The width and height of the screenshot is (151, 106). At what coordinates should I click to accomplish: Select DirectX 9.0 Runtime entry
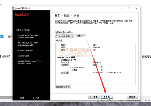pos(25,50)
